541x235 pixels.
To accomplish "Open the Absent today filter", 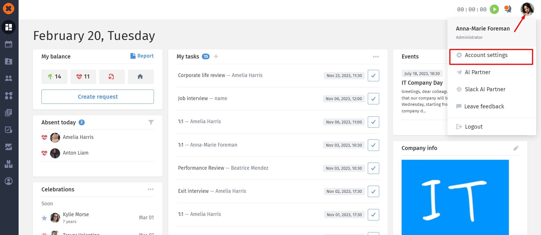I will pos(151,122).
